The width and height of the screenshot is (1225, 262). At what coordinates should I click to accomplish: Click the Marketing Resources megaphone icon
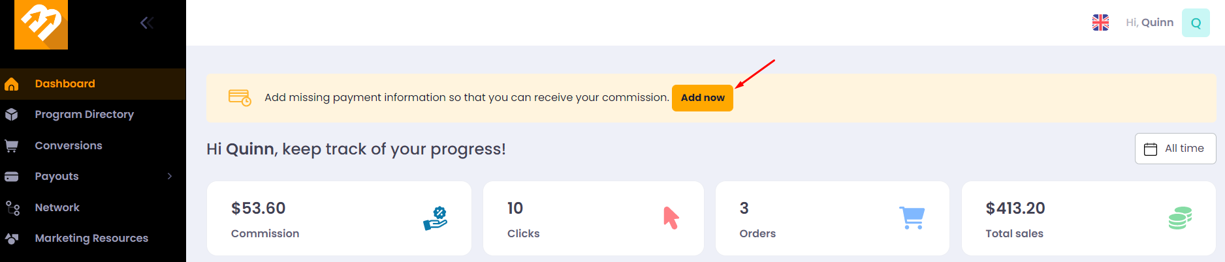(x=12, y=239)
